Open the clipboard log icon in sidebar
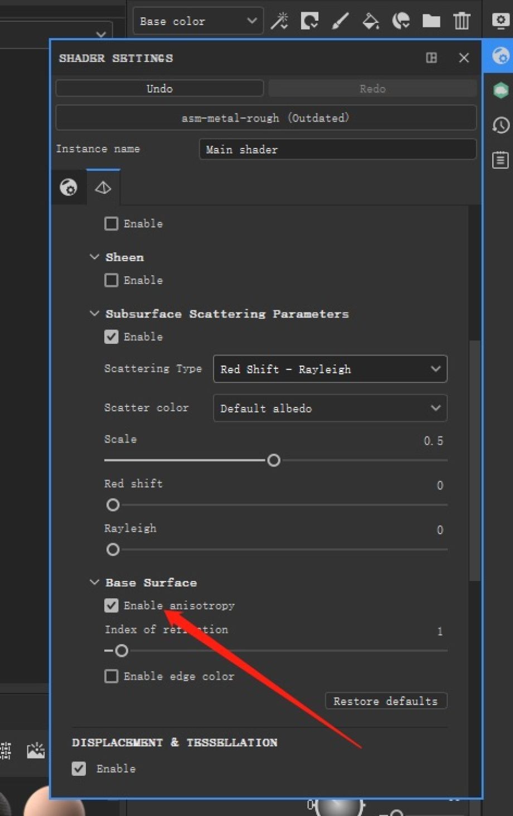The width and height of the screenshot is (513, 816). pyautogui.click(x=500, y=160)
